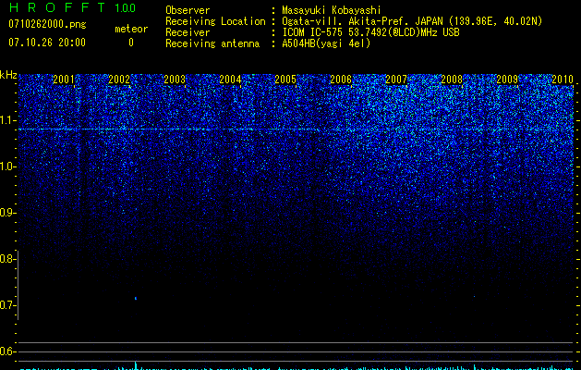Click the Observer field label
The width and height of the screenshot is (581, 370).
pyautogui.click(x=188, y=10)
